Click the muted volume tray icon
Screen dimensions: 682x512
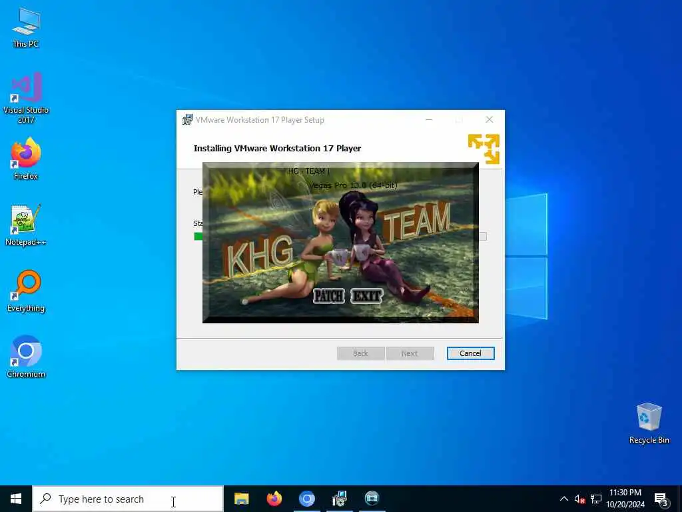[579, 499]
